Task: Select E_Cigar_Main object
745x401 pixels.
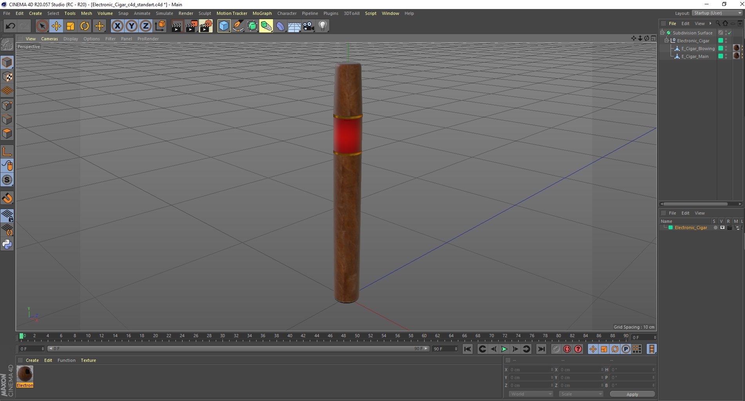Action: coord(694,56)
